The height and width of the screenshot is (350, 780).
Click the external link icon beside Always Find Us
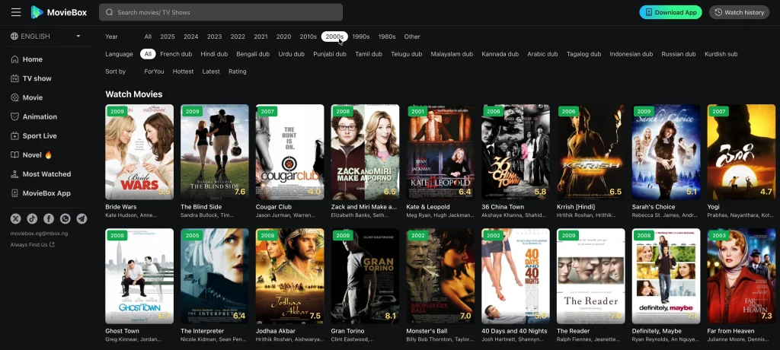point(53,244)
